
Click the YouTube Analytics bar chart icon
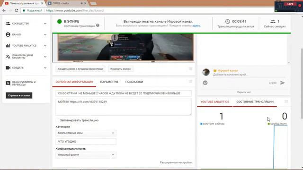pos(8,46)
